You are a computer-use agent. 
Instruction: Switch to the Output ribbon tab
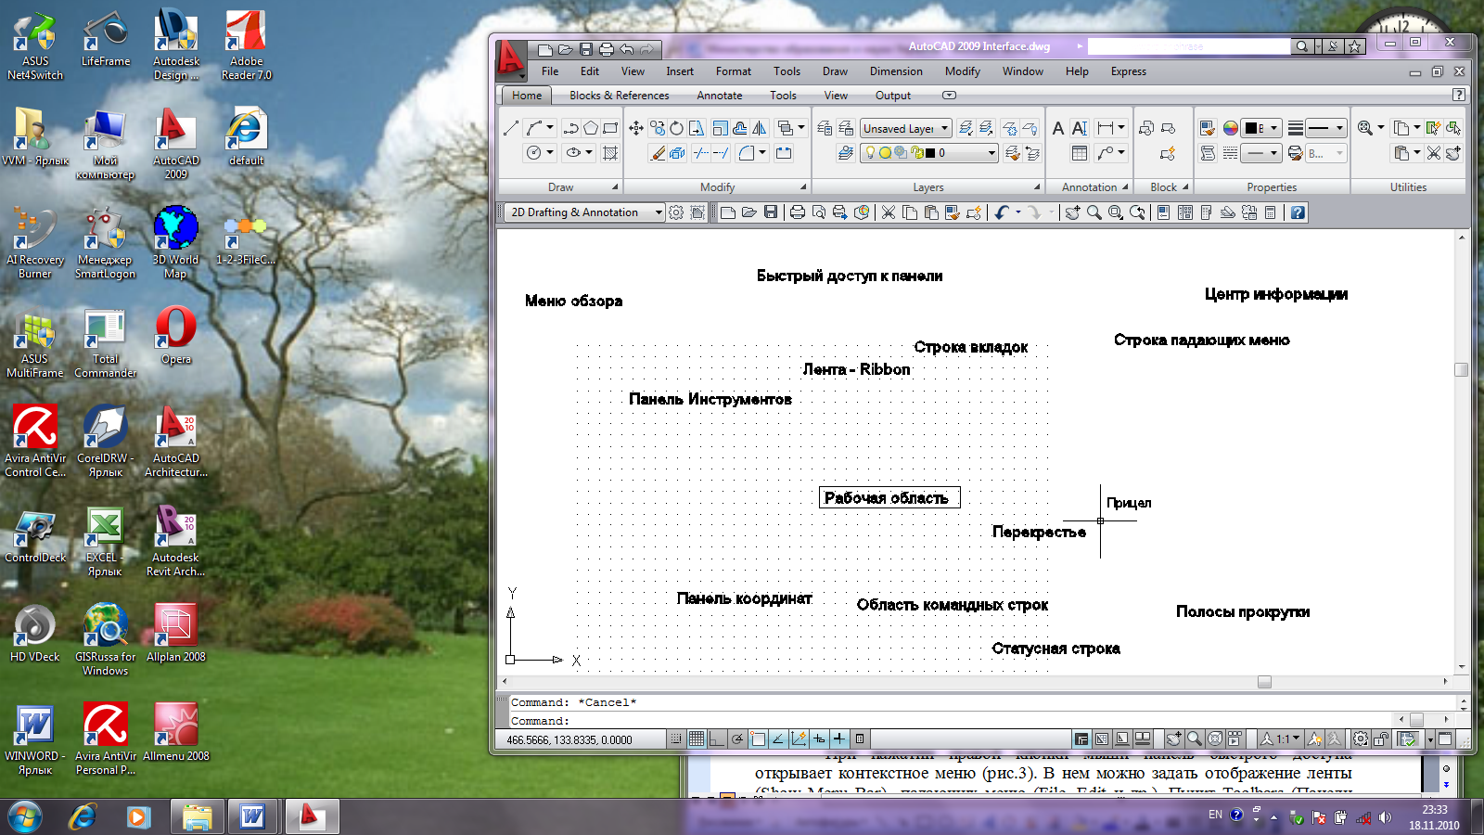pyautogui.click(x=892, y=96)
